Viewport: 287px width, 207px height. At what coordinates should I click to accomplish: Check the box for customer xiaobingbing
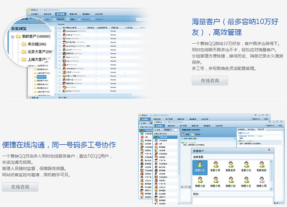[x=60, y=68]
